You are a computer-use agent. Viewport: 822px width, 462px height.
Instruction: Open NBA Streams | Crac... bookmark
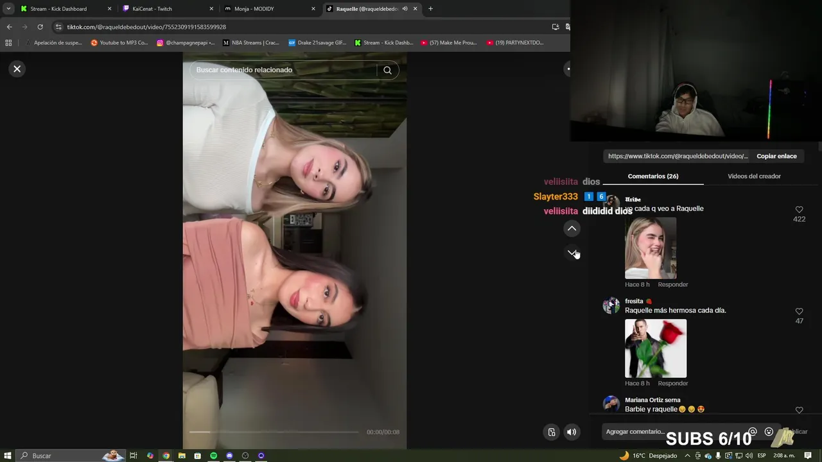pos(251,43)
